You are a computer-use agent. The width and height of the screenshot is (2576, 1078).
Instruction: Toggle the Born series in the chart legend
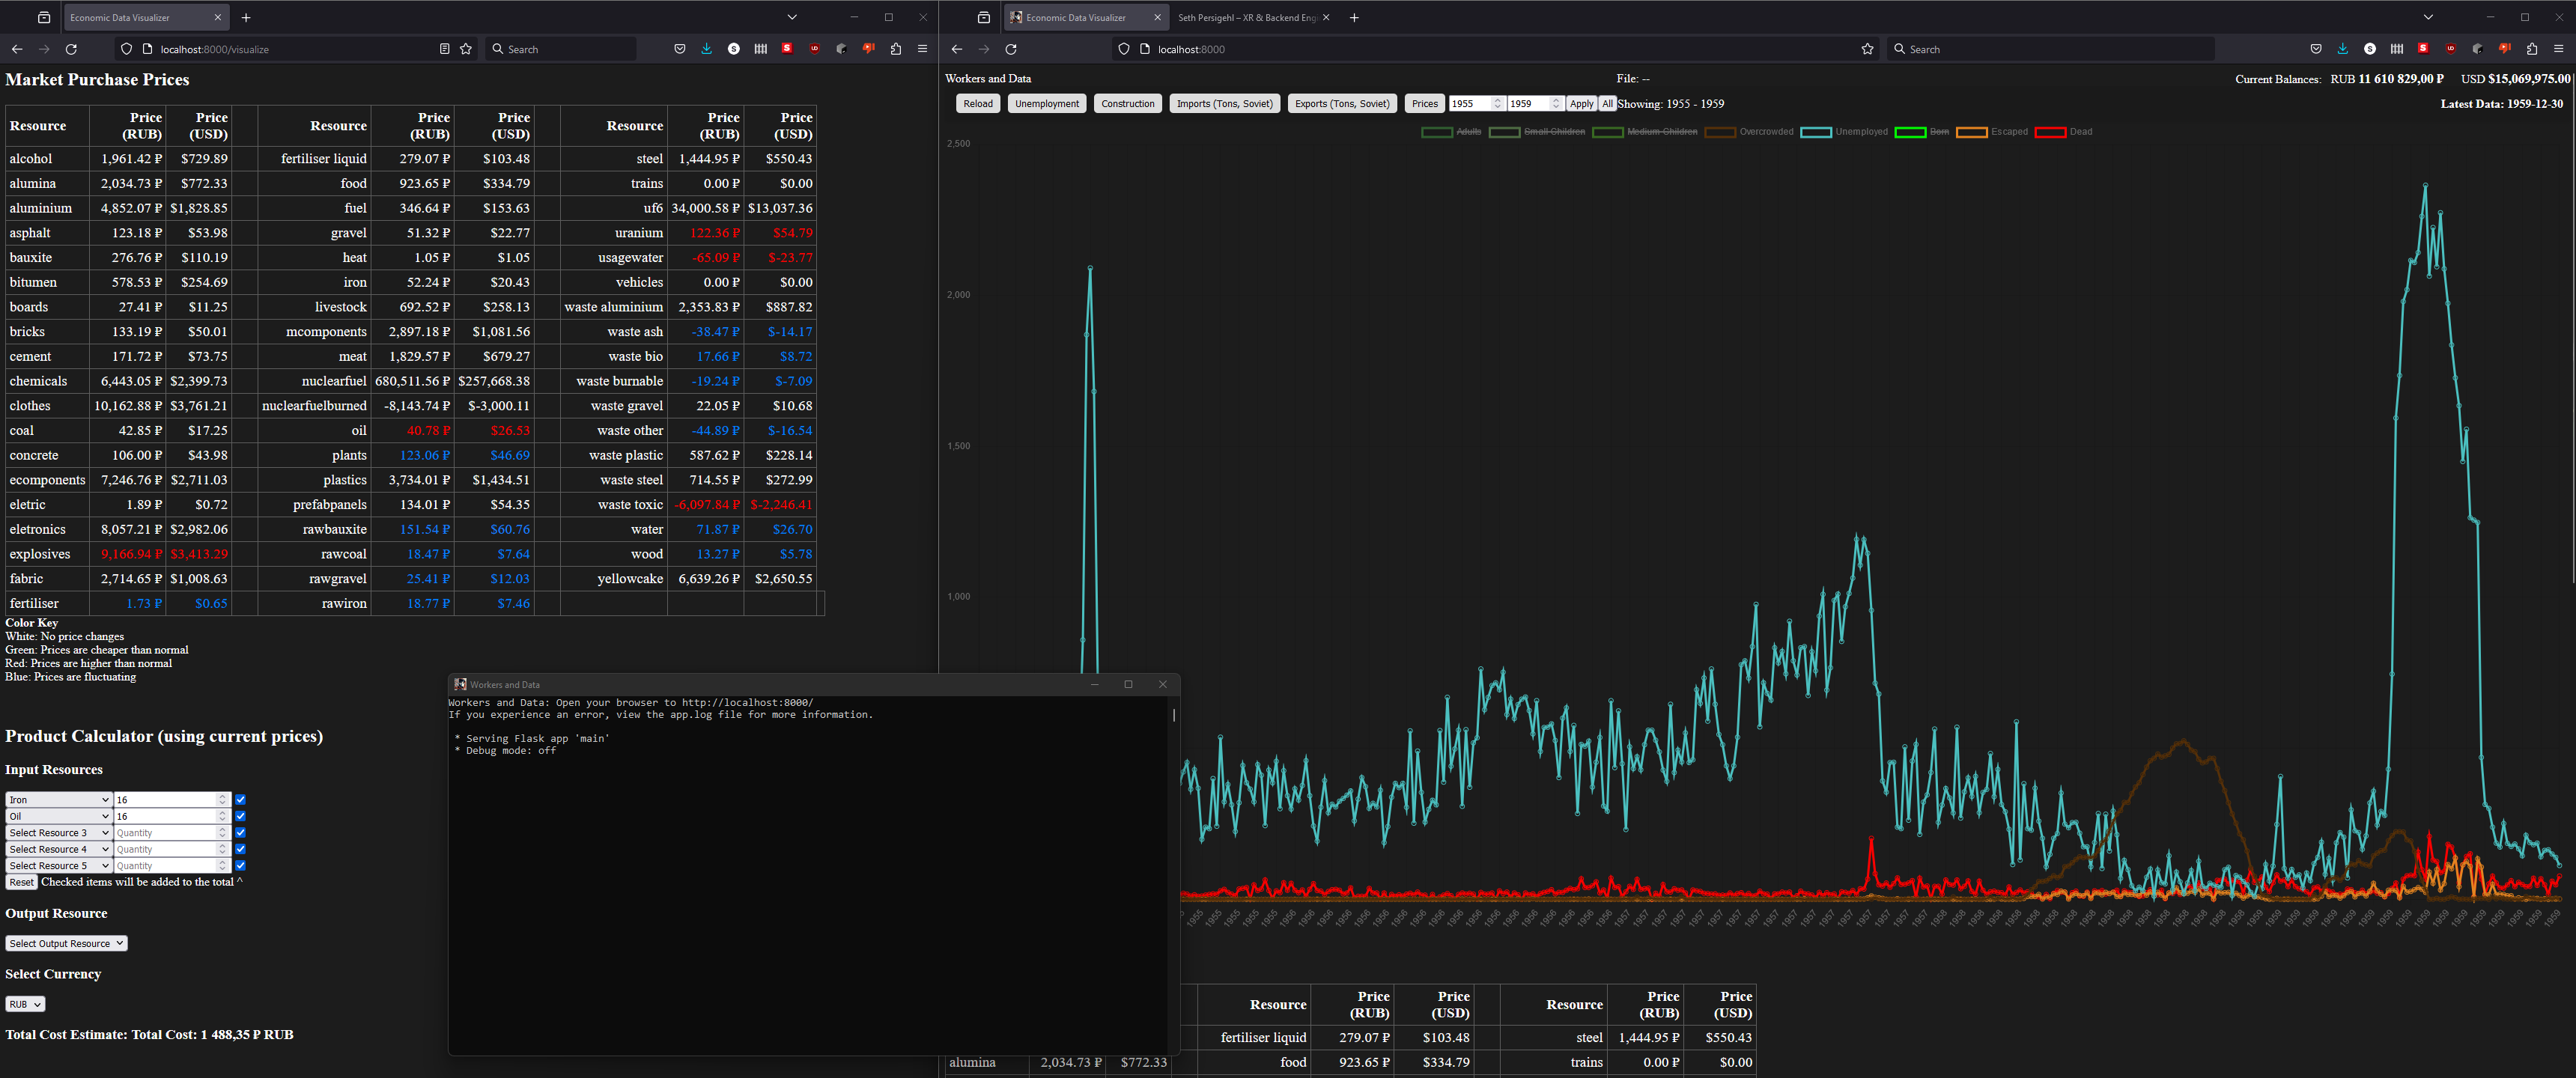click(x=1922, y=132)
